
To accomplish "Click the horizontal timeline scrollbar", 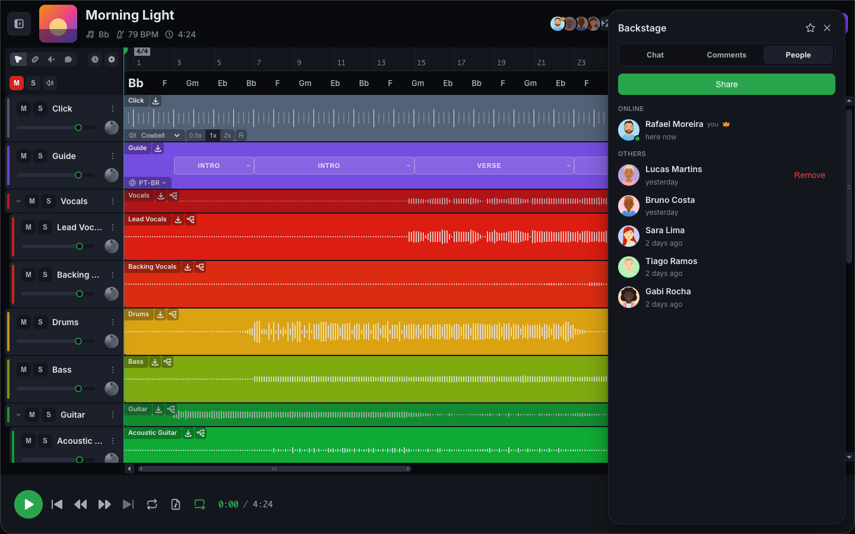I will coord(274,469).
